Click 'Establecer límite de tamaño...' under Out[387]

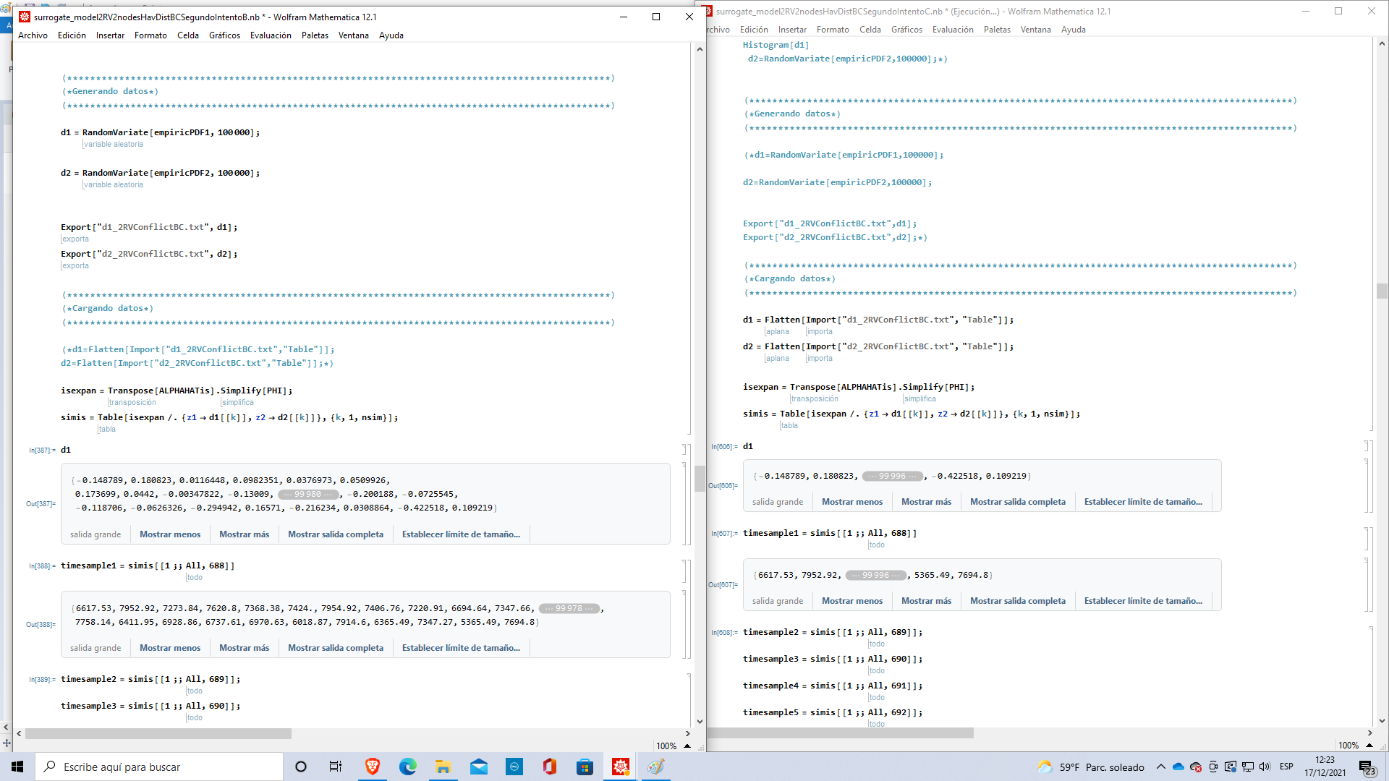[461, 534]
